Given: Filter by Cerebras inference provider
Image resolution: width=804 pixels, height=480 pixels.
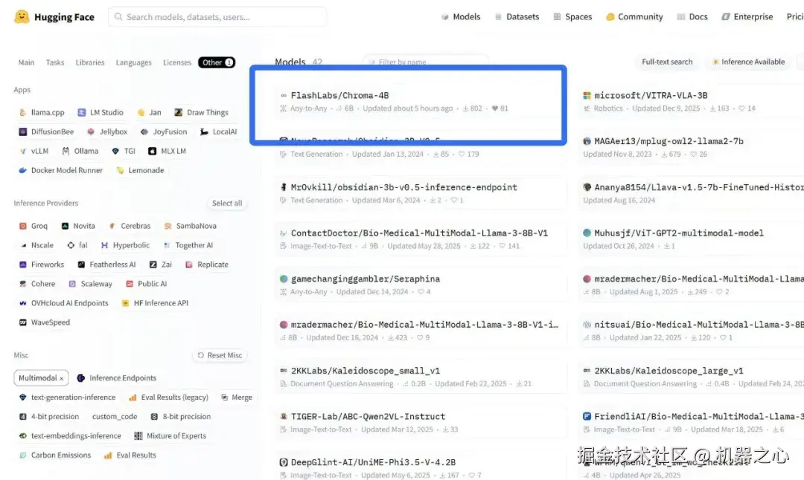Looking at the screenshot, I should tap(130, 226).
